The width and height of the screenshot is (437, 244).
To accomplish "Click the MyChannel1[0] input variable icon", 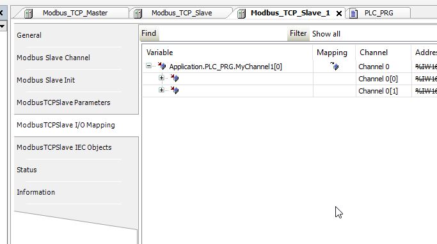I will click(162, 67).
